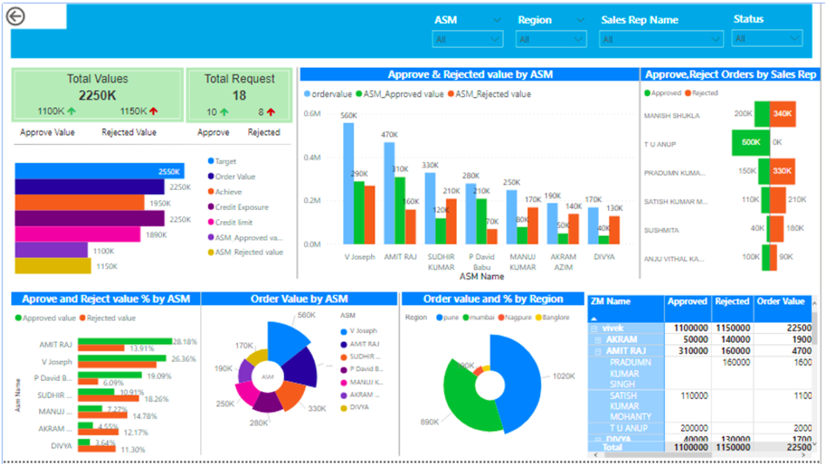Select Achieve legend marker
Viewport: 826px width, 464px height.
pos(211,191)
